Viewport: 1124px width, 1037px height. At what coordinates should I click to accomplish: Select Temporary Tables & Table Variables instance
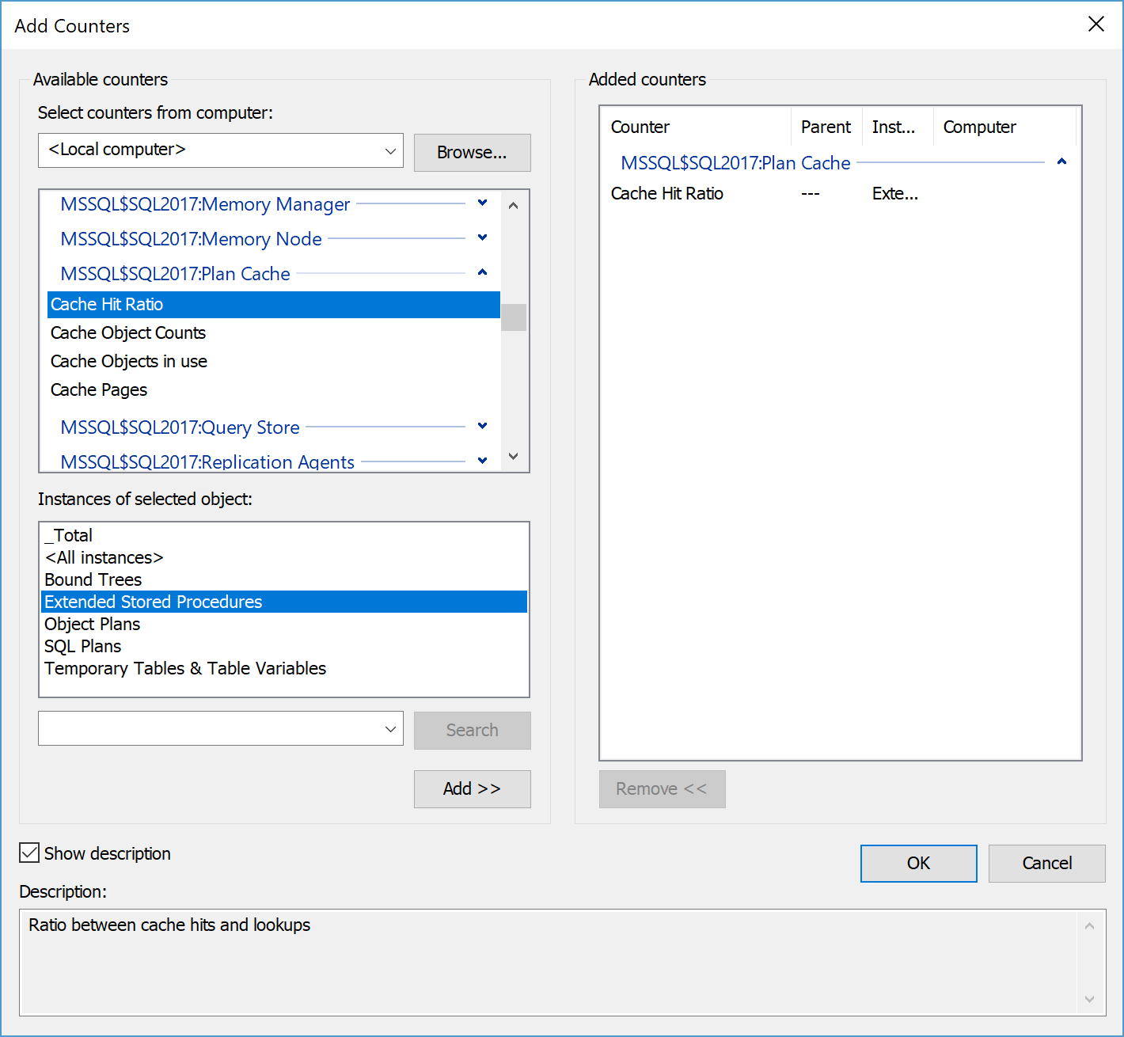pyautogui.click(x=284, y=669)
